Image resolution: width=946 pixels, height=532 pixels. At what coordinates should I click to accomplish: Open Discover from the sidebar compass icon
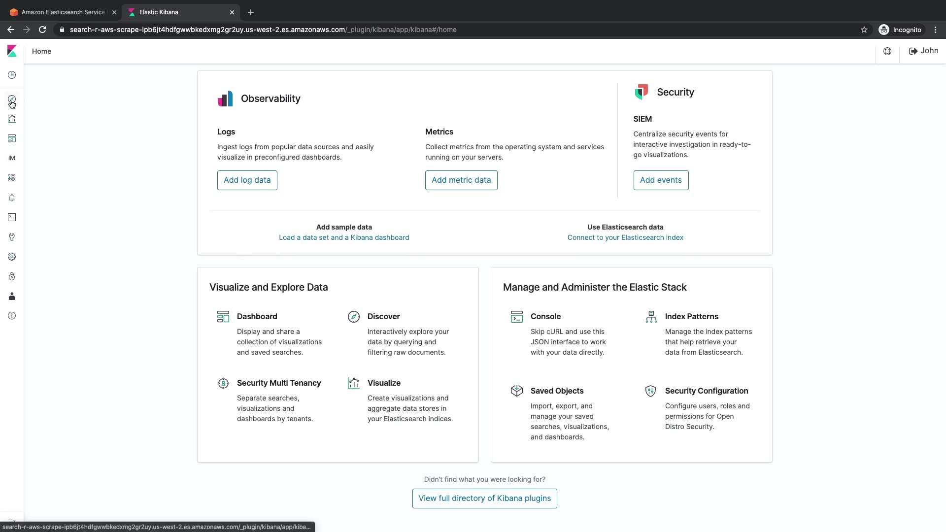point(12,100)
